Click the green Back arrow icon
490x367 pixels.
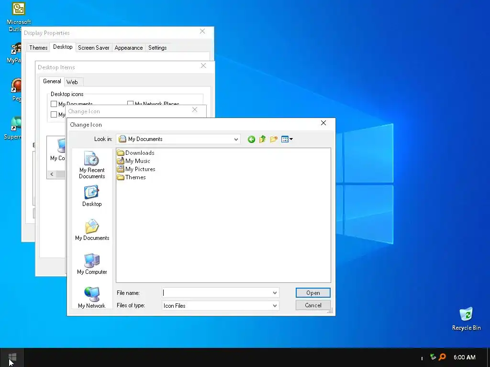coord(251,139)
